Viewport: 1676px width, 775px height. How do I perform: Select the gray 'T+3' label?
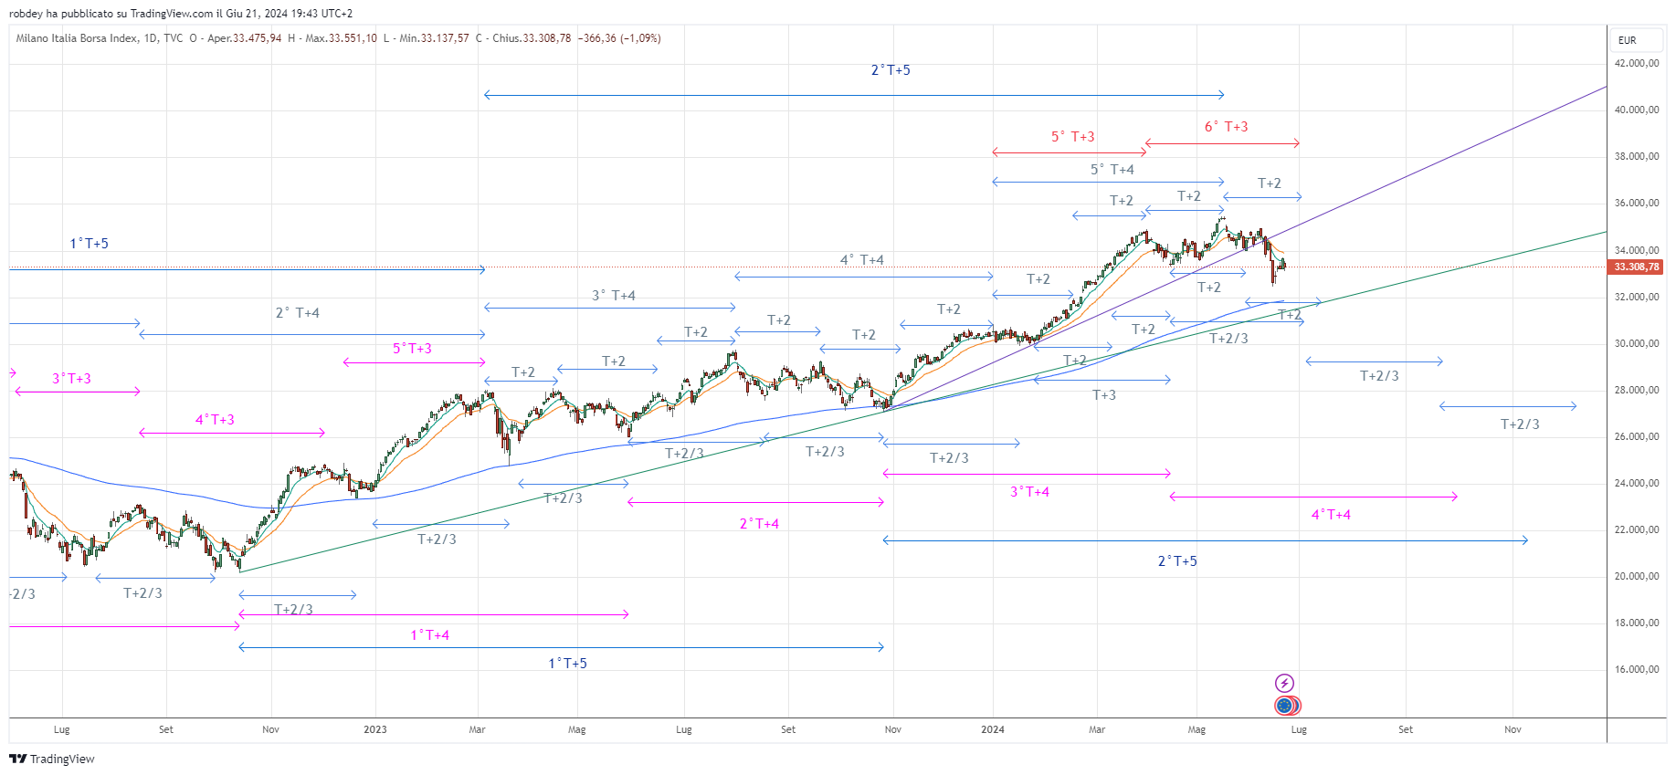[x=1104, y=395]
